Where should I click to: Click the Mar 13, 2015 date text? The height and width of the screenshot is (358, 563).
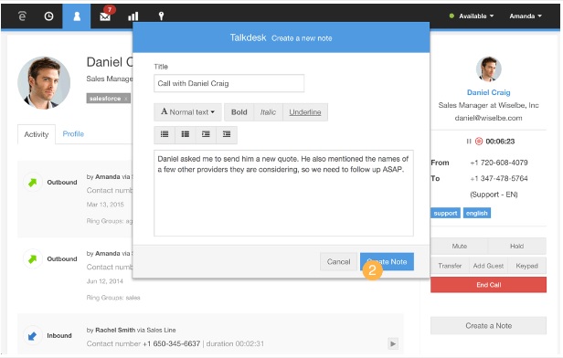pos(105,205)
